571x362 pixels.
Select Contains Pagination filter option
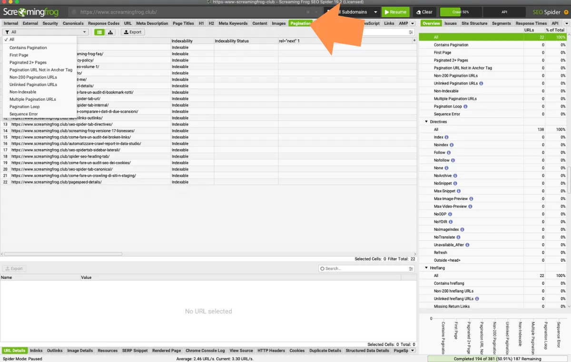click(28, 48)
